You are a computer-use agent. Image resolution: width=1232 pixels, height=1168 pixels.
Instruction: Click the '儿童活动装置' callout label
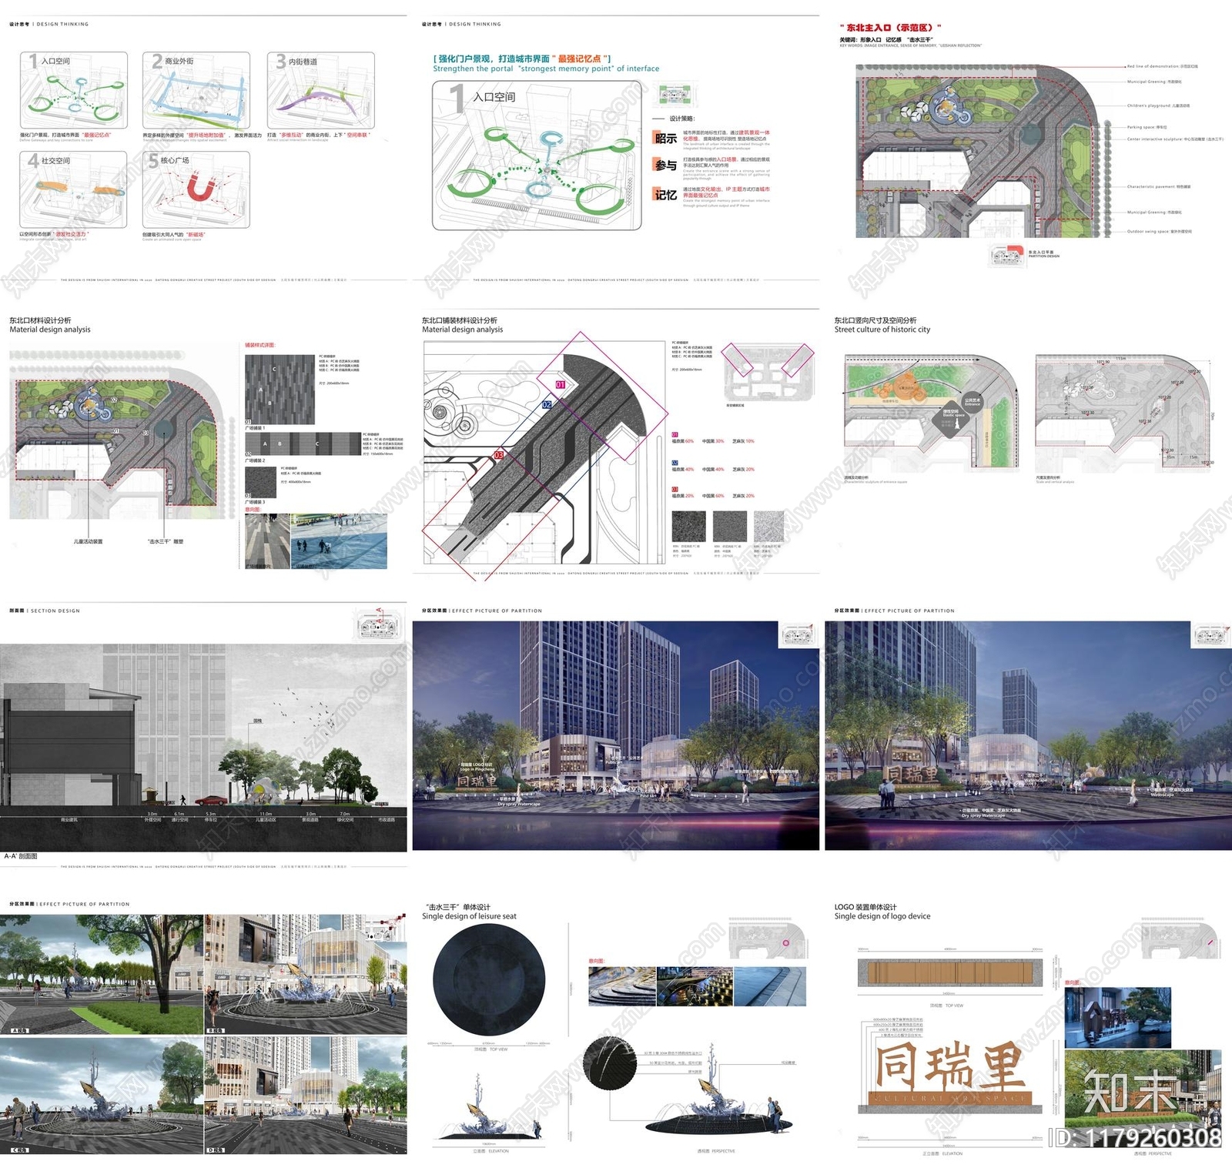[x=88, y=541]
